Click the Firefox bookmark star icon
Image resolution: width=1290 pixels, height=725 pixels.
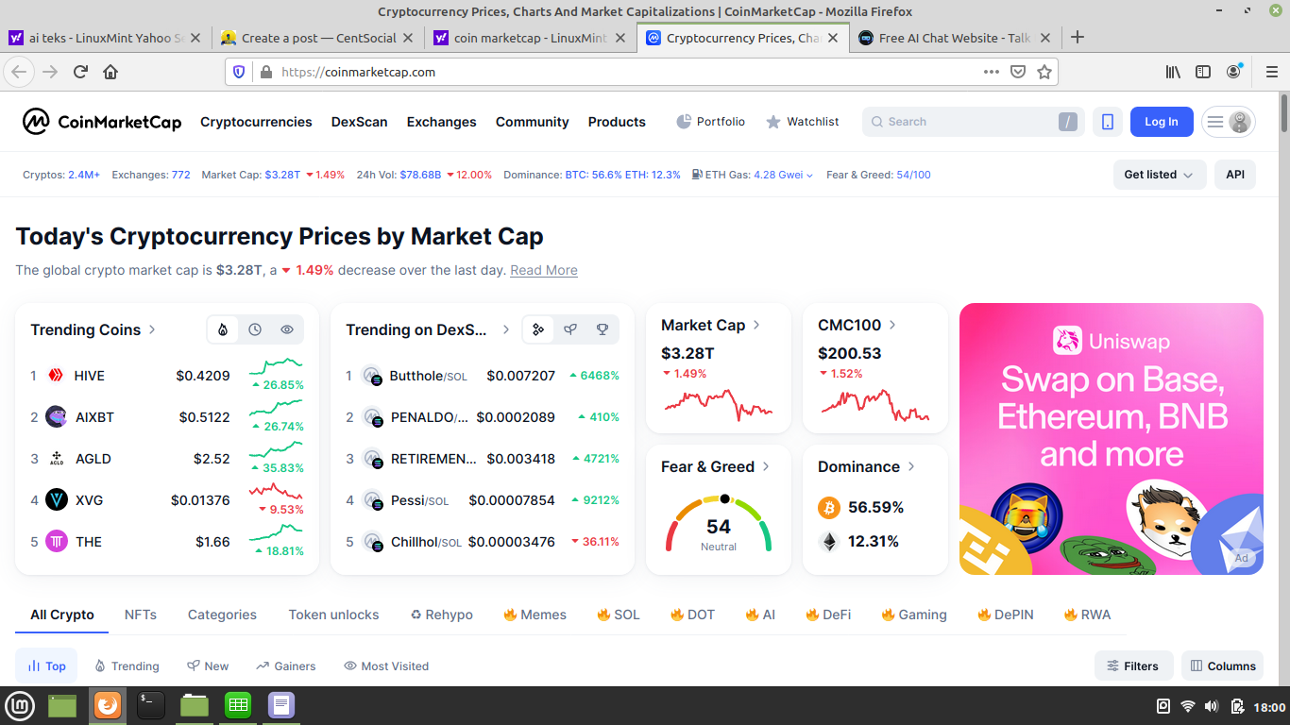1044,72
